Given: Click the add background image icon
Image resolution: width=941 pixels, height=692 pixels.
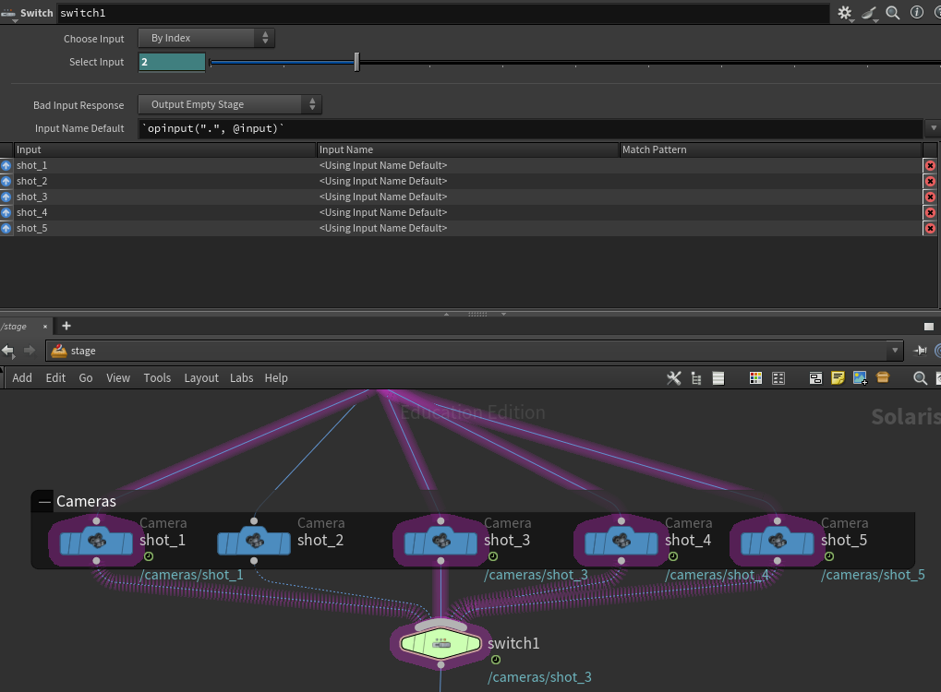Looking at the screenshot, I should (x=860, y=378).
